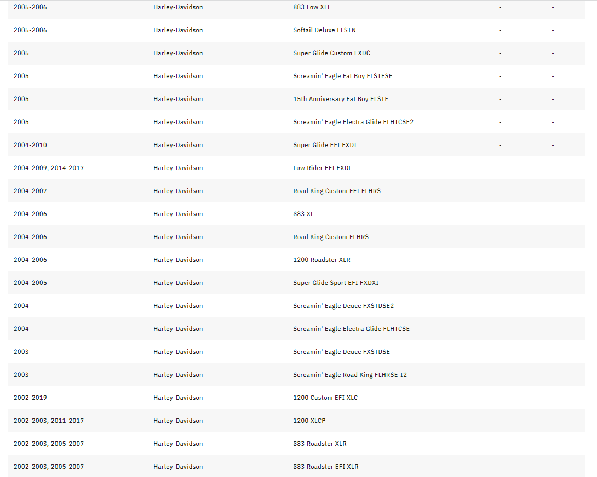The width and height of the screenshot is (597, 477).
Task: Click Screamin' Eagle Electra Glide FLHTCSE2
Action: coord(353,122)
